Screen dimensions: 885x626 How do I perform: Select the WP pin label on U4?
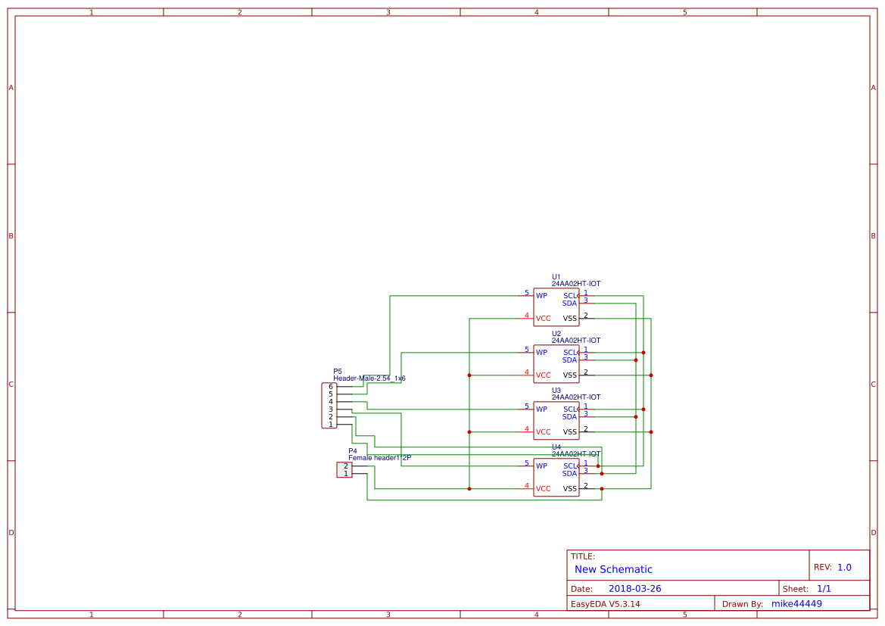click(541, 466)
